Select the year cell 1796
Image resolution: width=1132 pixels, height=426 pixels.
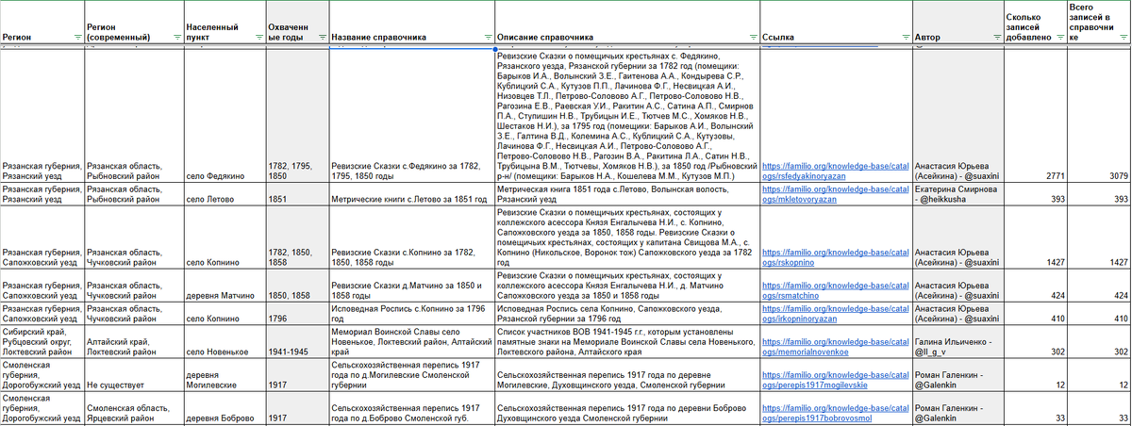point(296,313)
